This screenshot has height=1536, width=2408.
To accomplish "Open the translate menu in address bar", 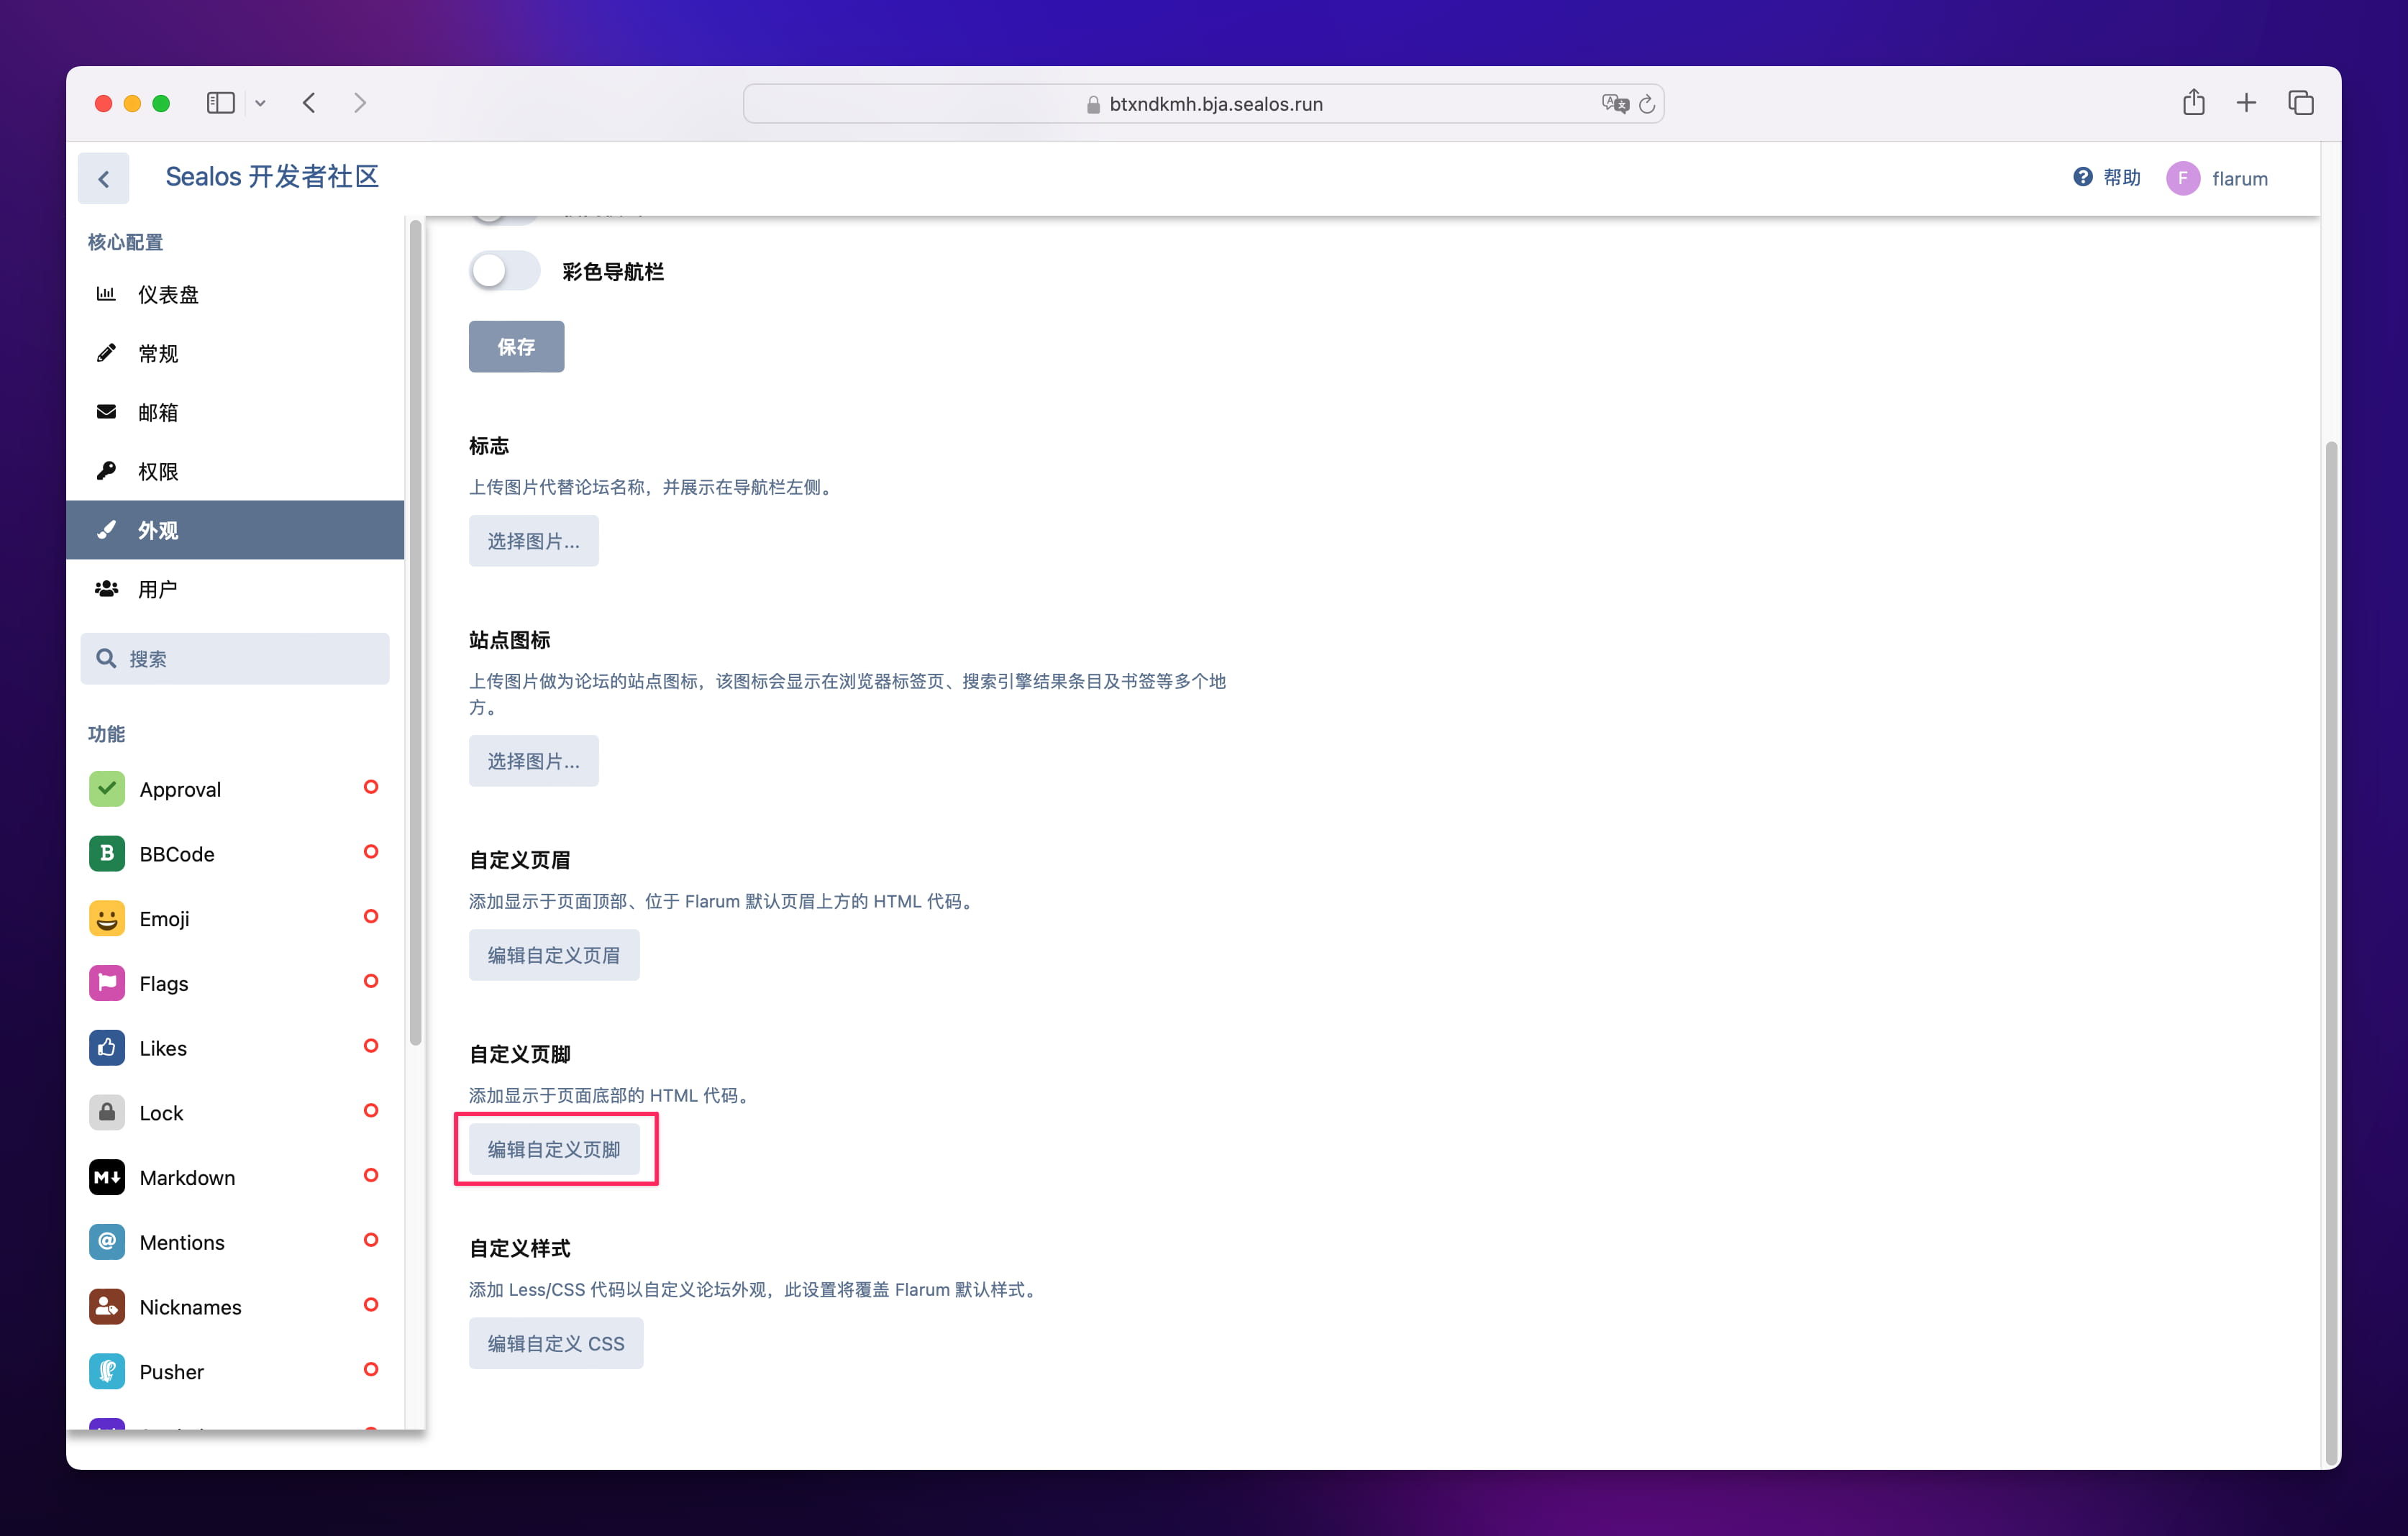I will click(x=1612, y=103).
